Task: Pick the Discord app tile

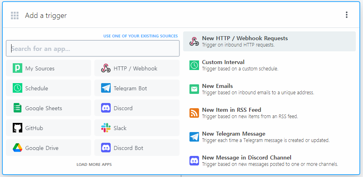Action: click(137, 108)
